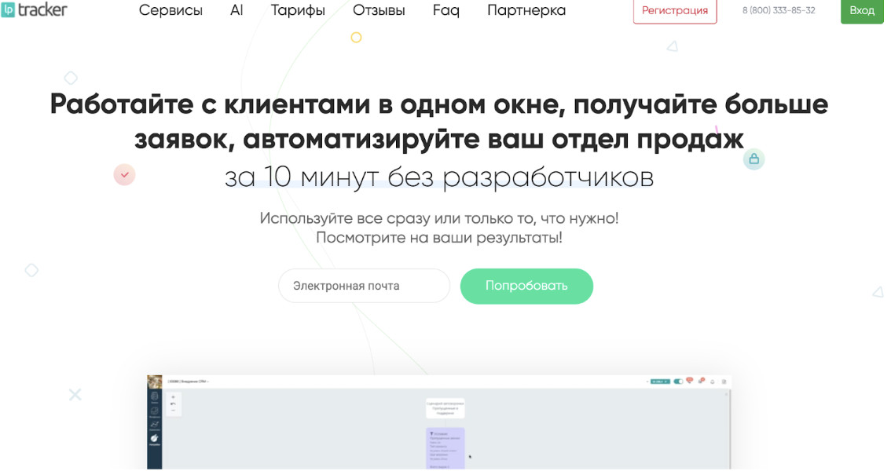The image size is (891, 471).
Task: Go to the Тарифы section
Action: coord(298,10)
